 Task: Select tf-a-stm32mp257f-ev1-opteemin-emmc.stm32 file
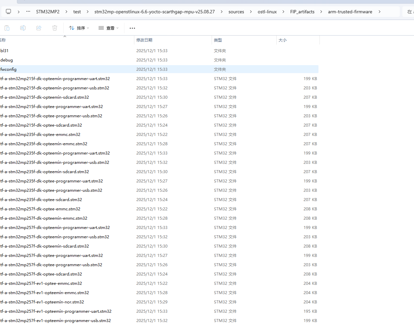(159, 293)
